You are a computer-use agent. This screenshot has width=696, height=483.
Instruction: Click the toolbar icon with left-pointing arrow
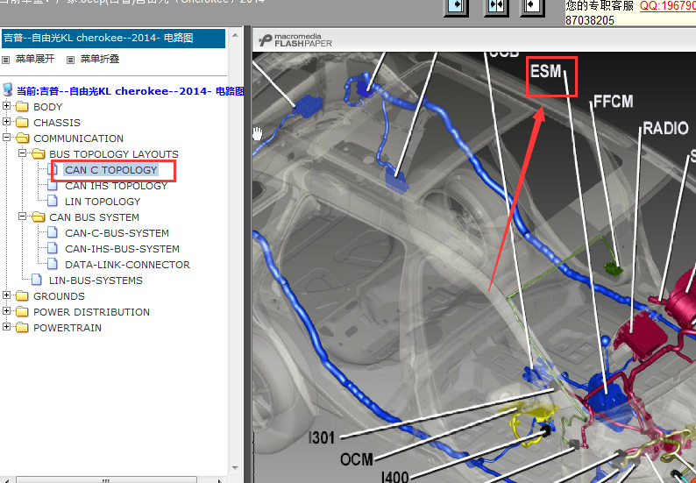point(532,6)
